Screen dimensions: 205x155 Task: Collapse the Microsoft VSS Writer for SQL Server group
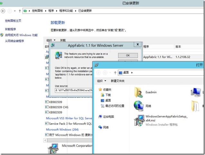[x=69, y=118]
